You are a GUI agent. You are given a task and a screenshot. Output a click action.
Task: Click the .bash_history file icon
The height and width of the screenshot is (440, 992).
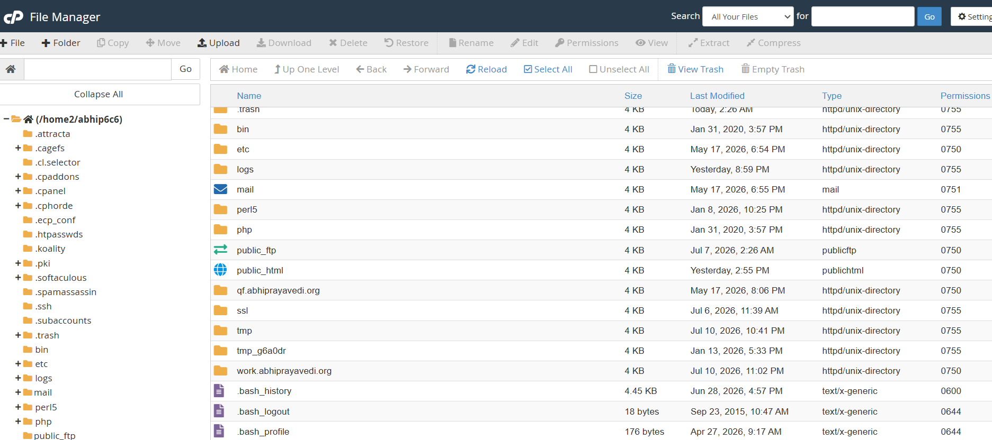[219, 391]
